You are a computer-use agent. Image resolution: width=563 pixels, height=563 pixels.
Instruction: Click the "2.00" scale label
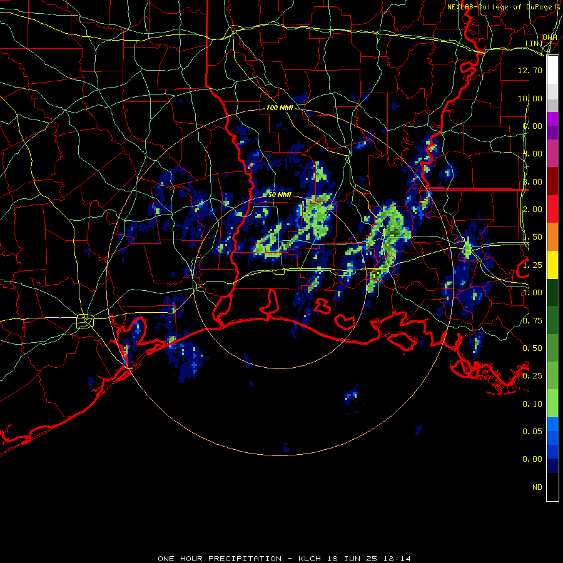(532, 210)
